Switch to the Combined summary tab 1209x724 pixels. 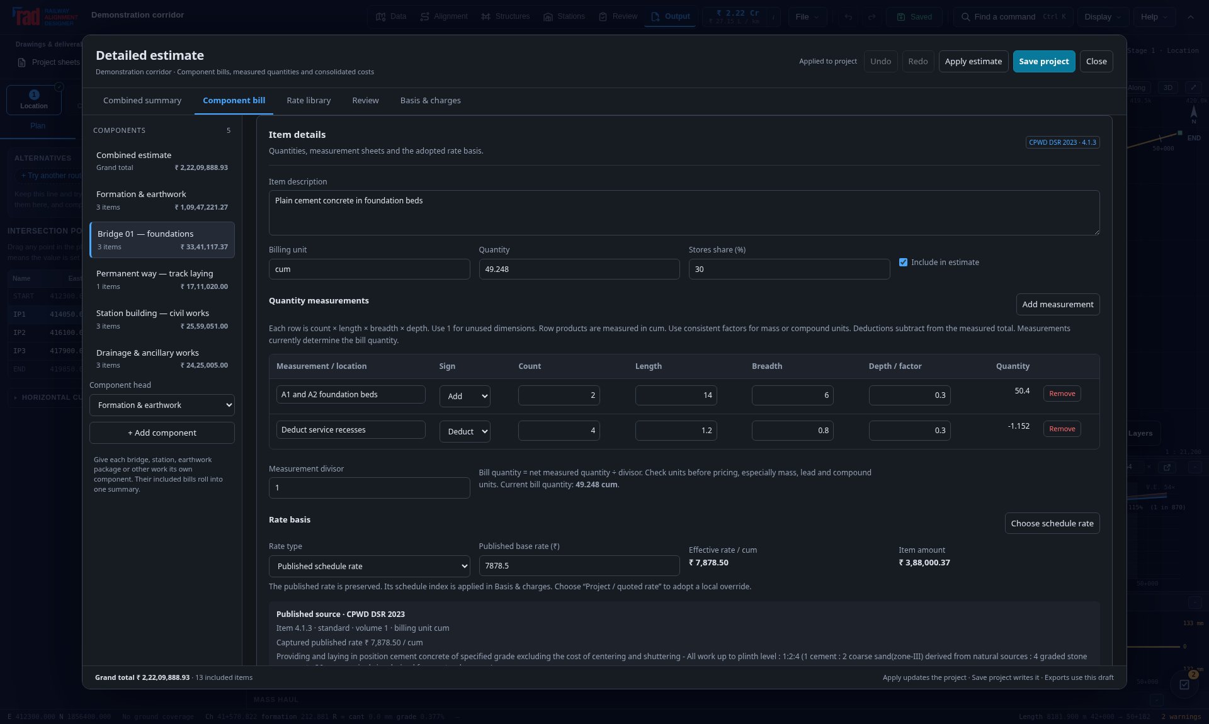tap(142, 101)
